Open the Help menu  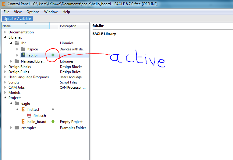pyautogui.click(x=66, y=12)
